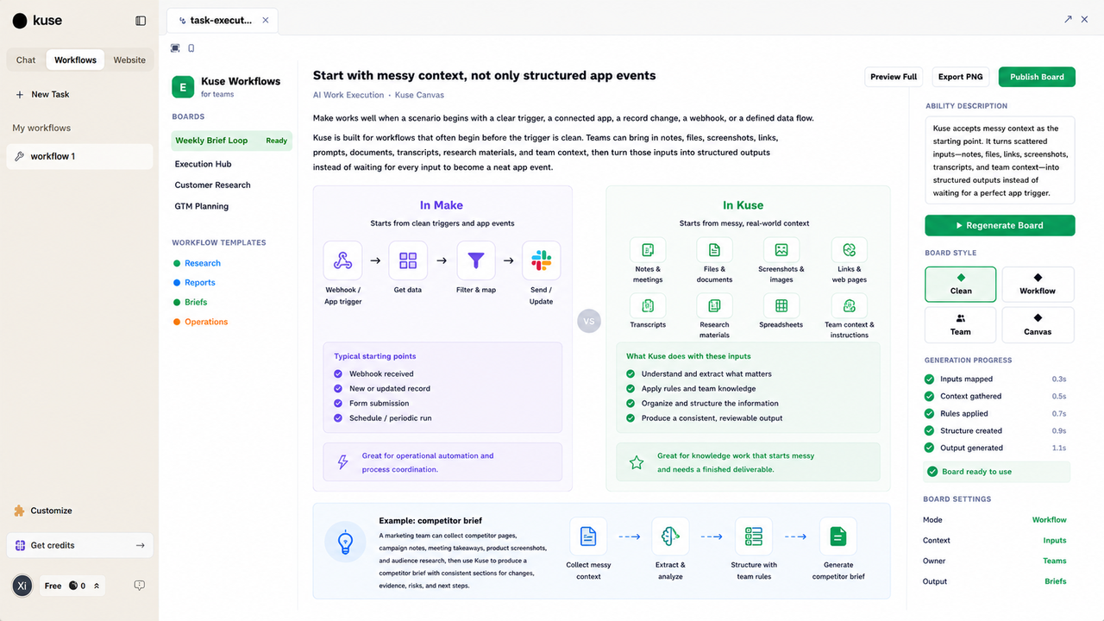Click the Preview Full button
This screenshot has width=1104, height=621.
coord(894,77)
